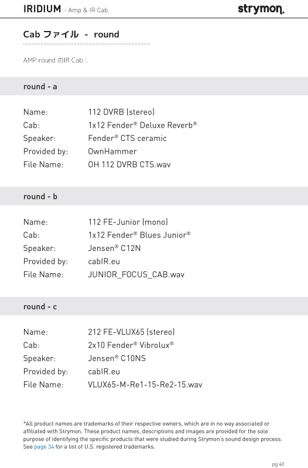Click the name 212 FE-VLUX65 (stereo)
Viewport: 308px width, 468px height.
(x=131, y=332)
